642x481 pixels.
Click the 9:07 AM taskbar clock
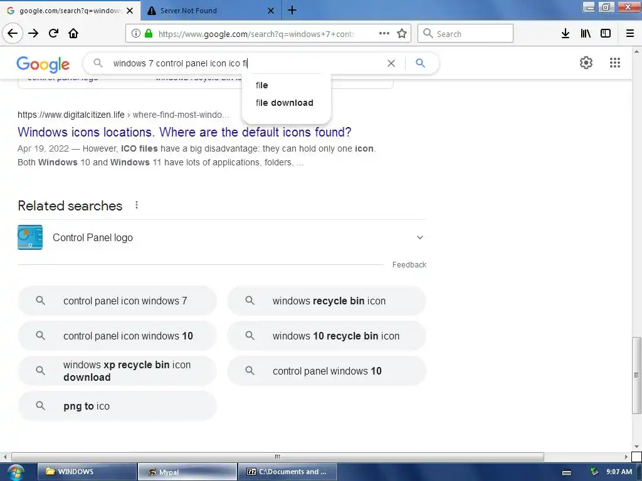tap(619, 472)
